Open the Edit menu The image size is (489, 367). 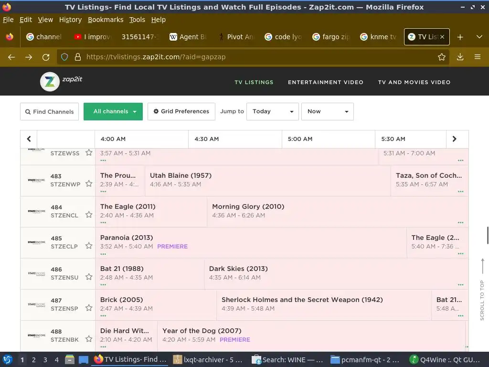[x=26, y=20]
